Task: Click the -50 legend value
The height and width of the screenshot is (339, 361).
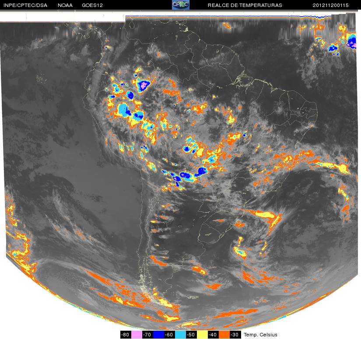Action: [x=191, y=335]
